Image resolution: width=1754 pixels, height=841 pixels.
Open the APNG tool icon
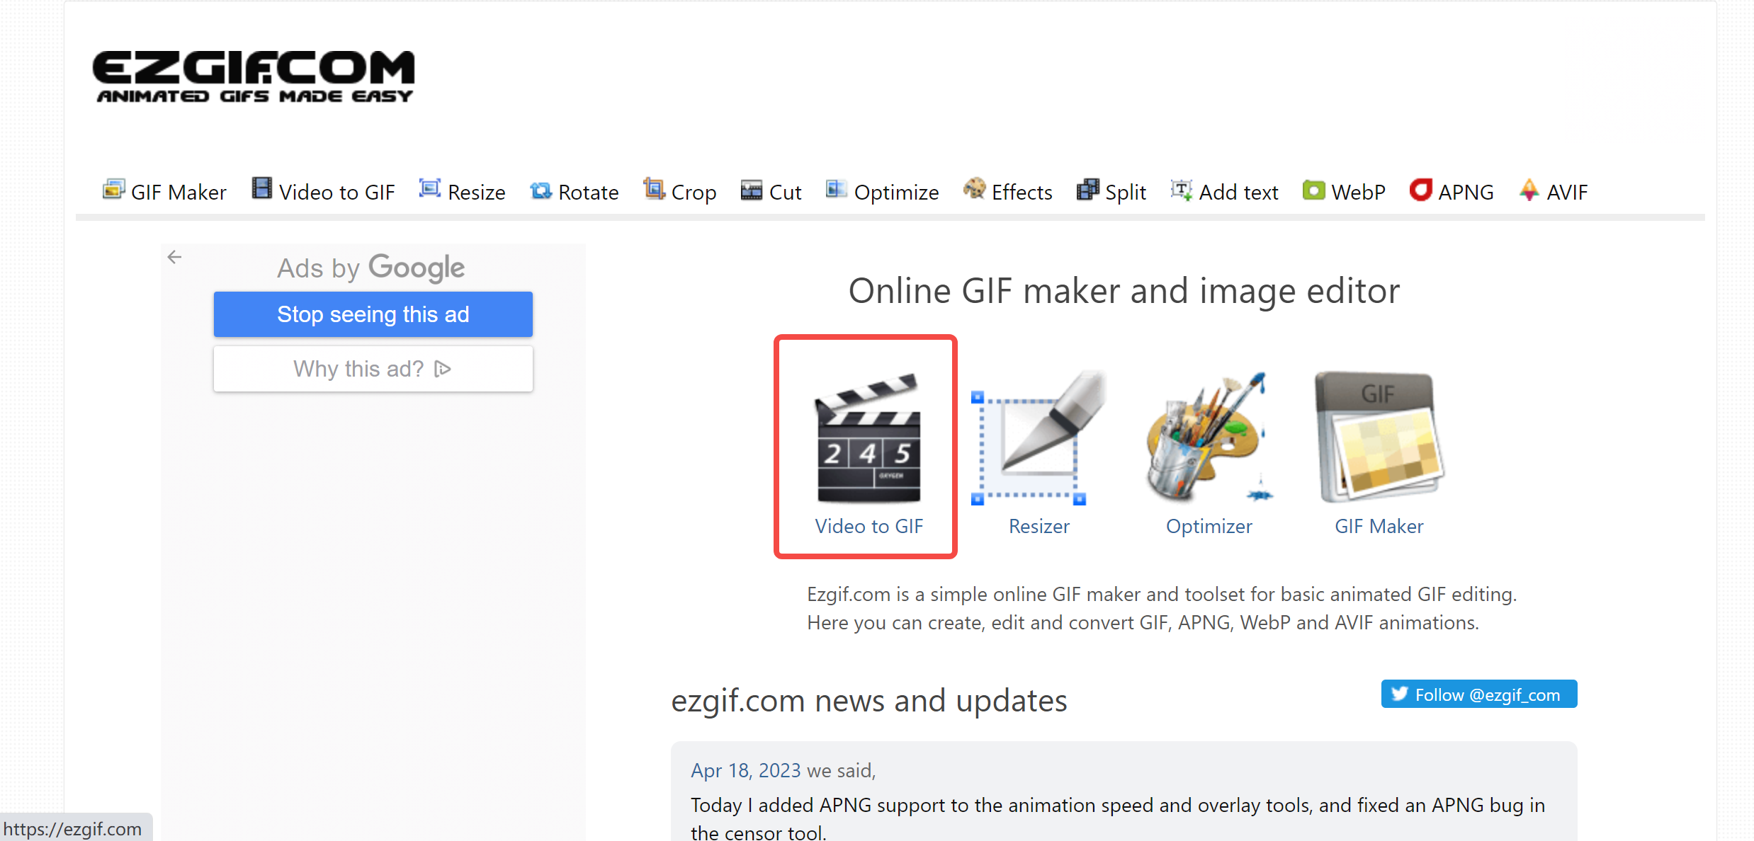click(1420, 190)
